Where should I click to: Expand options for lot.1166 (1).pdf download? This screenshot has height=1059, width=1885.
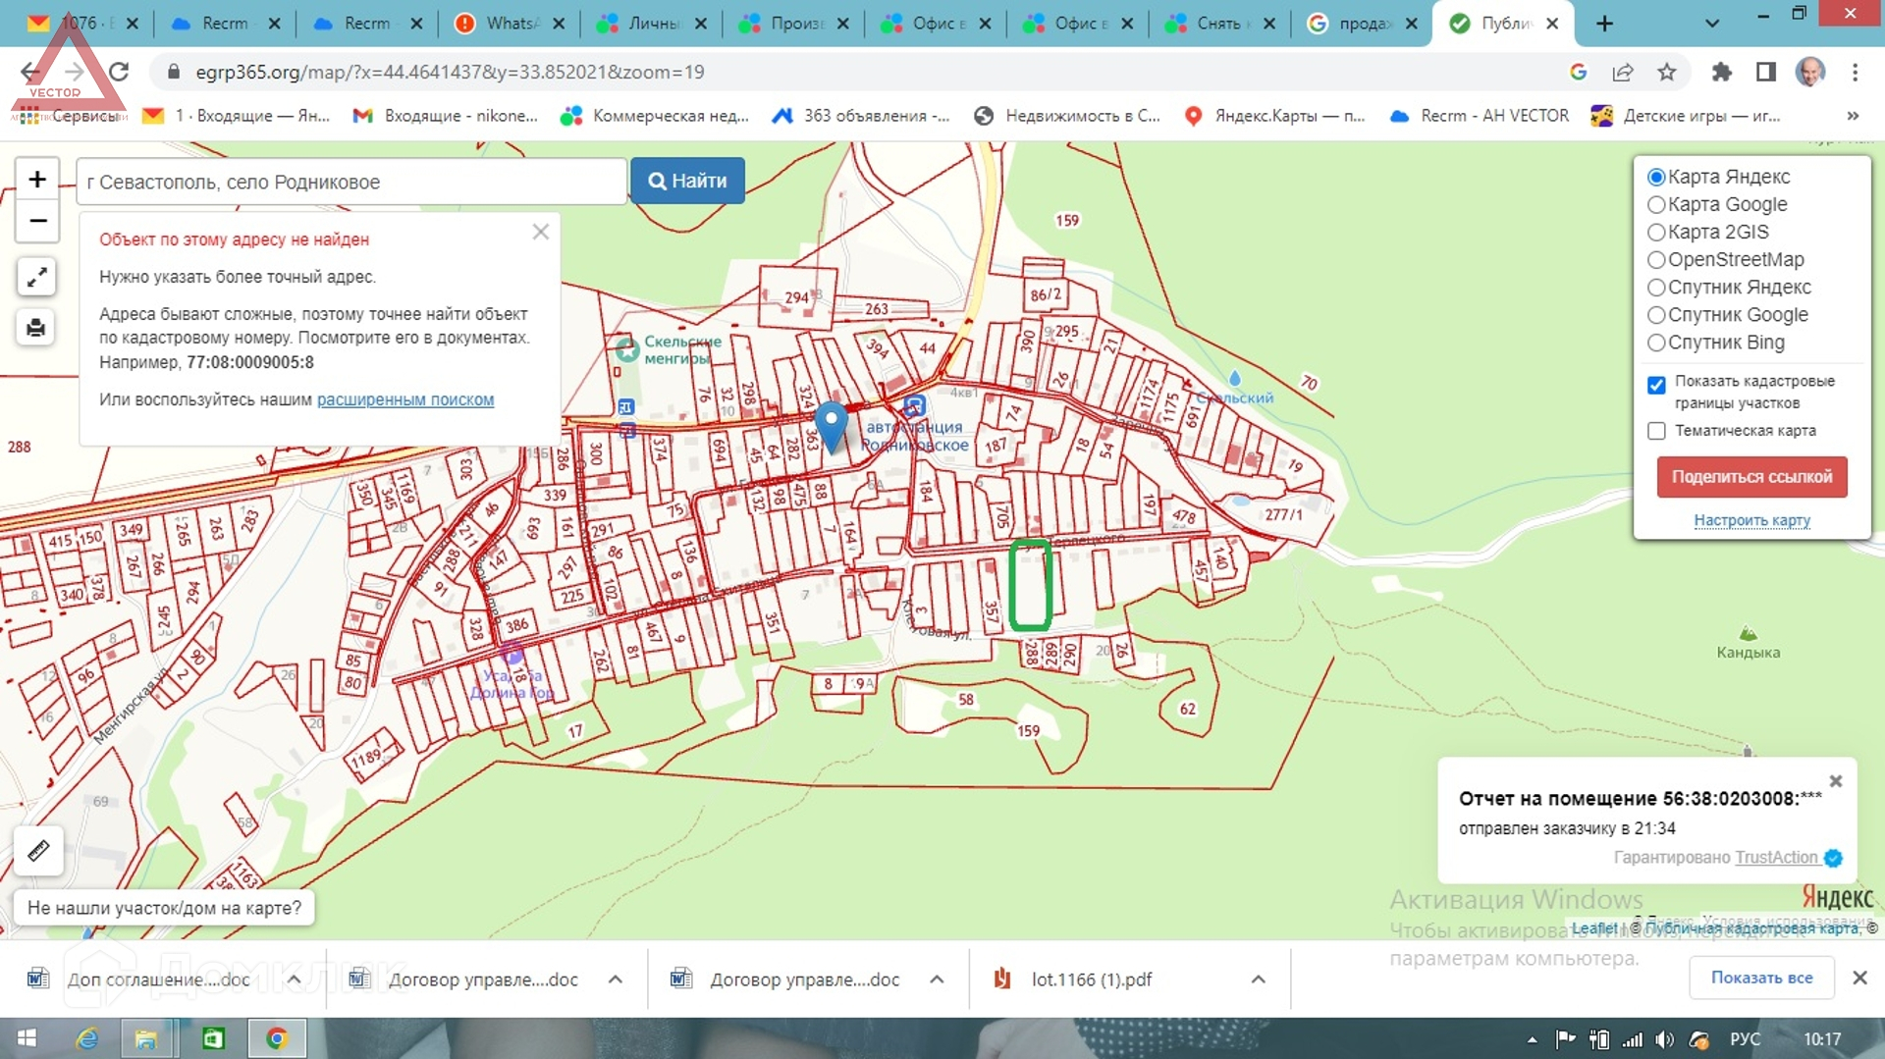pyautogui.click(x=1258, y=980)
